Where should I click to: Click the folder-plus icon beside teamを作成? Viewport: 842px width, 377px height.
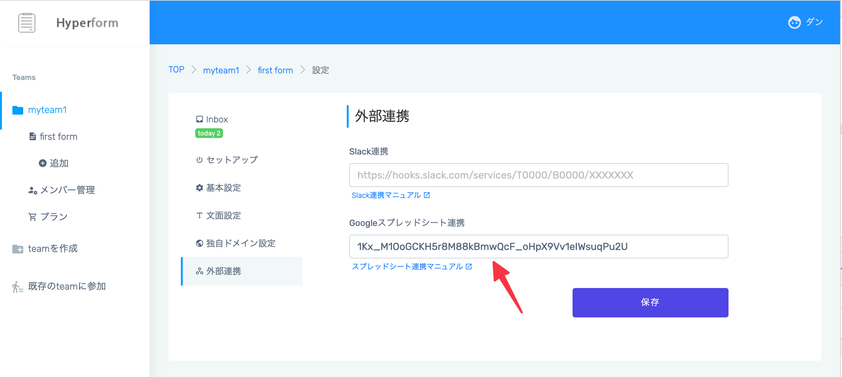click(x=18, y=249)
